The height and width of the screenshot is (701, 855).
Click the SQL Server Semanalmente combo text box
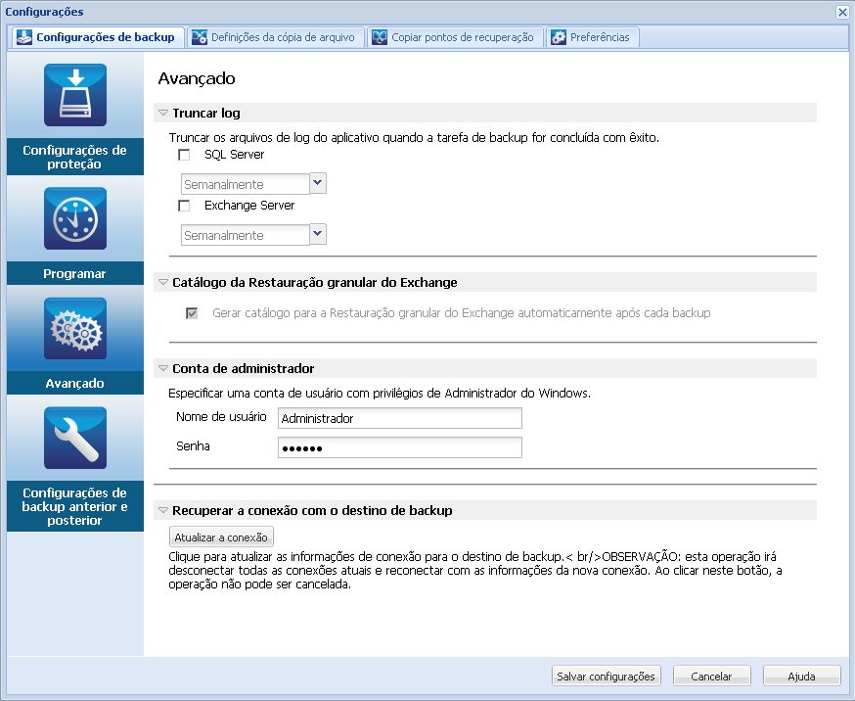click(x=246, y=184)
